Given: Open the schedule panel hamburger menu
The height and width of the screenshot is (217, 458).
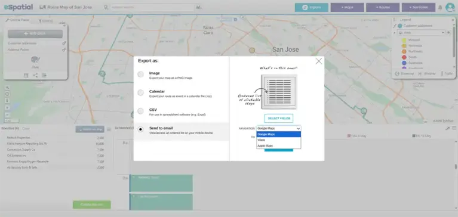Looking at the screenshot, I should click(454, 128).
